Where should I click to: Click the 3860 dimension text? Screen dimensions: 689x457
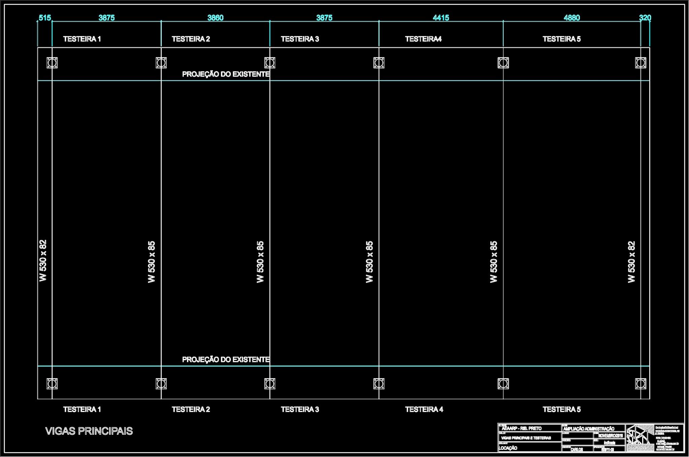(x=215, y=18)
